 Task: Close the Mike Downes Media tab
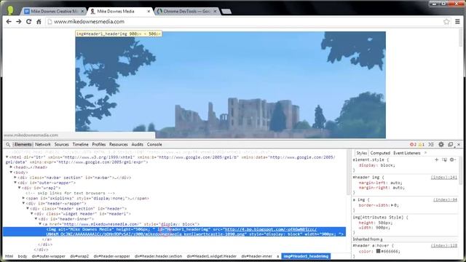coord(149,12)
